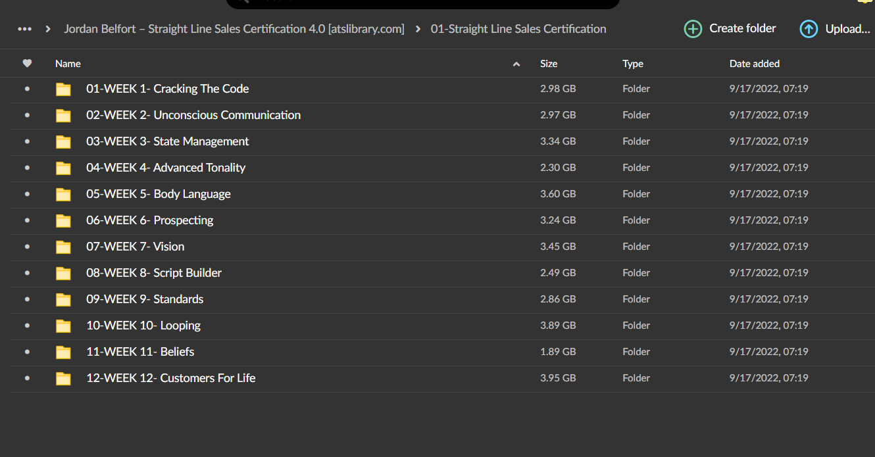
Task: Click the heart favorites column icon
Action: pos(27,64)
